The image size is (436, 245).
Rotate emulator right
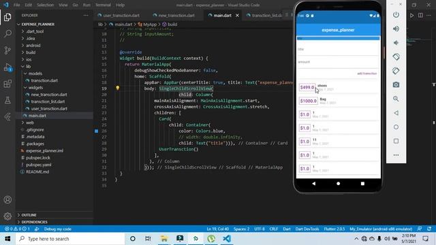point(396,71)
